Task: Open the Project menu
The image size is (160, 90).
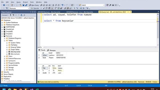Action: click(x=25, y=2)
